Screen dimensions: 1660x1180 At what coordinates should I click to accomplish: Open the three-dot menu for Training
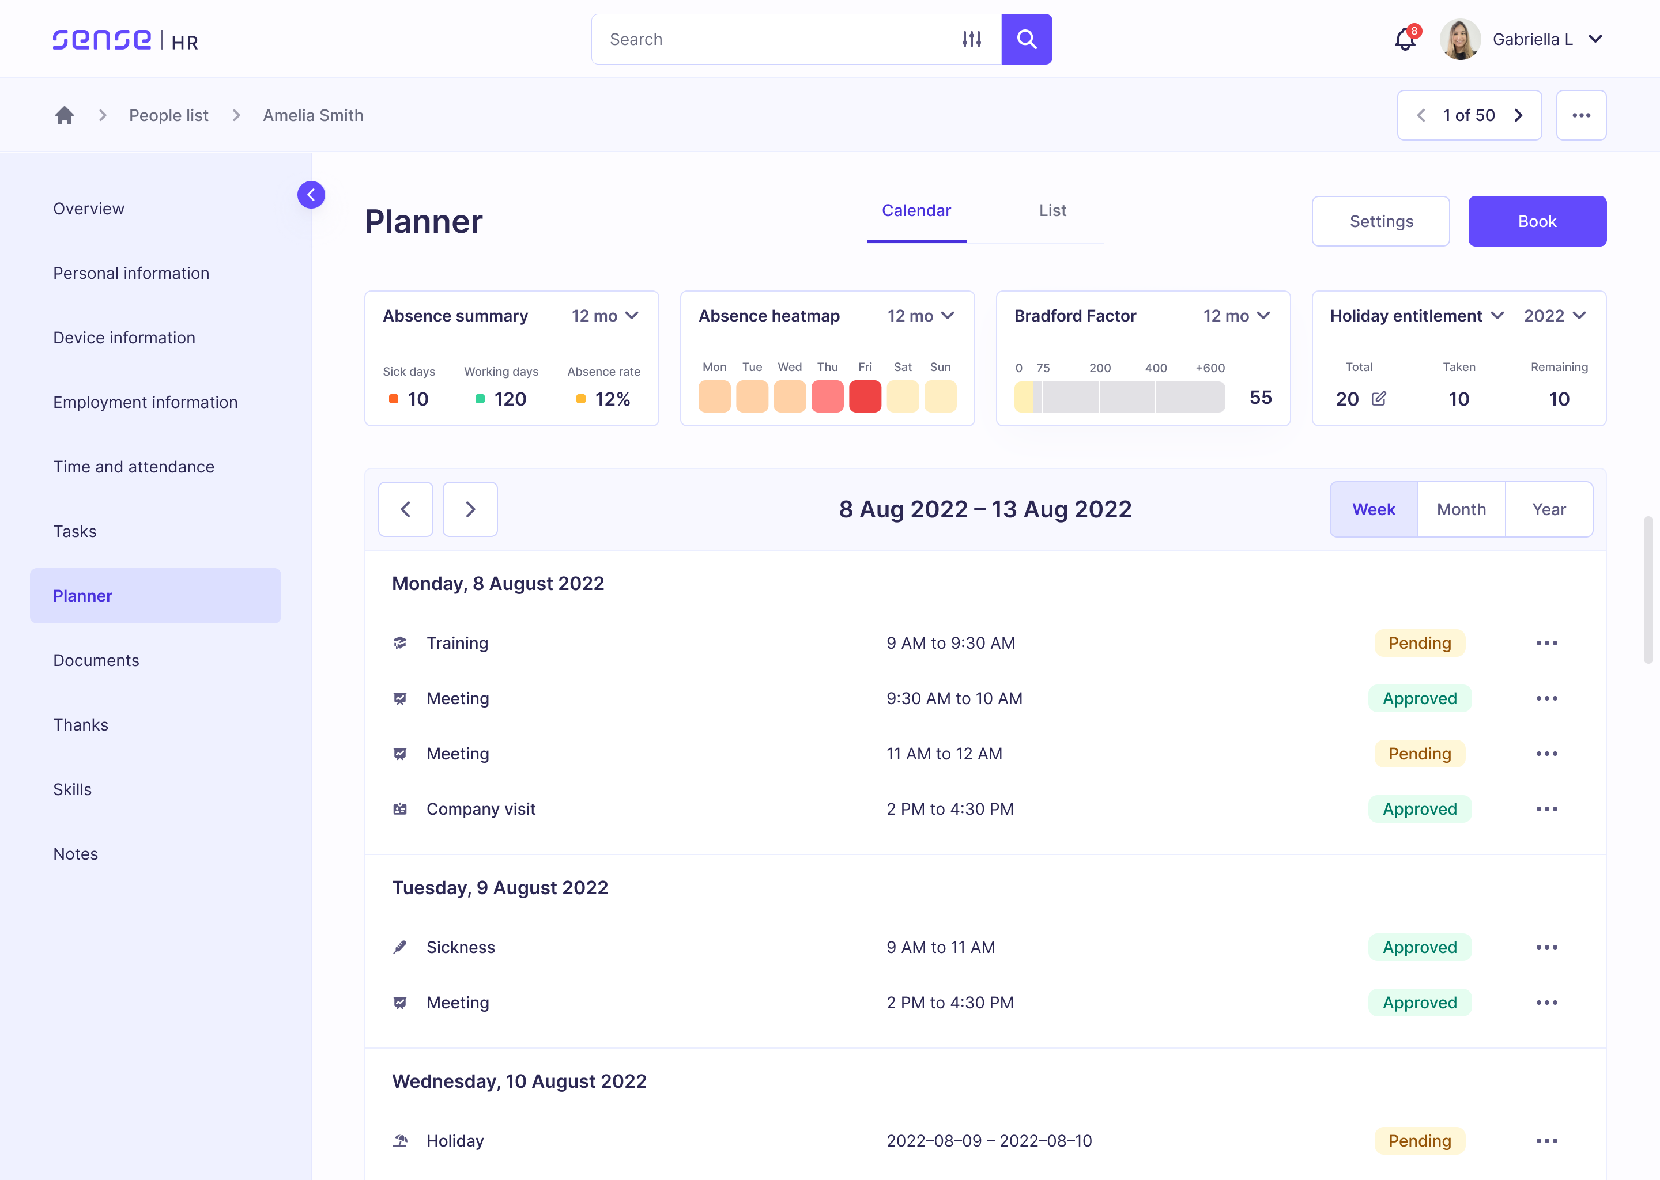coord(1546,643)
